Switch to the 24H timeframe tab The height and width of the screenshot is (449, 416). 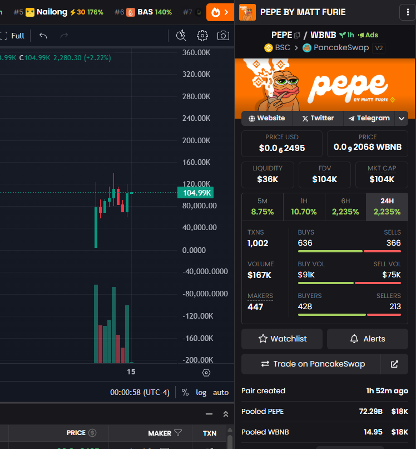click(x=387, y=207)
